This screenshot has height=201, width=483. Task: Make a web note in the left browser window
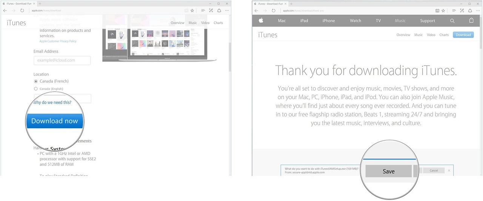pos(211,11)
